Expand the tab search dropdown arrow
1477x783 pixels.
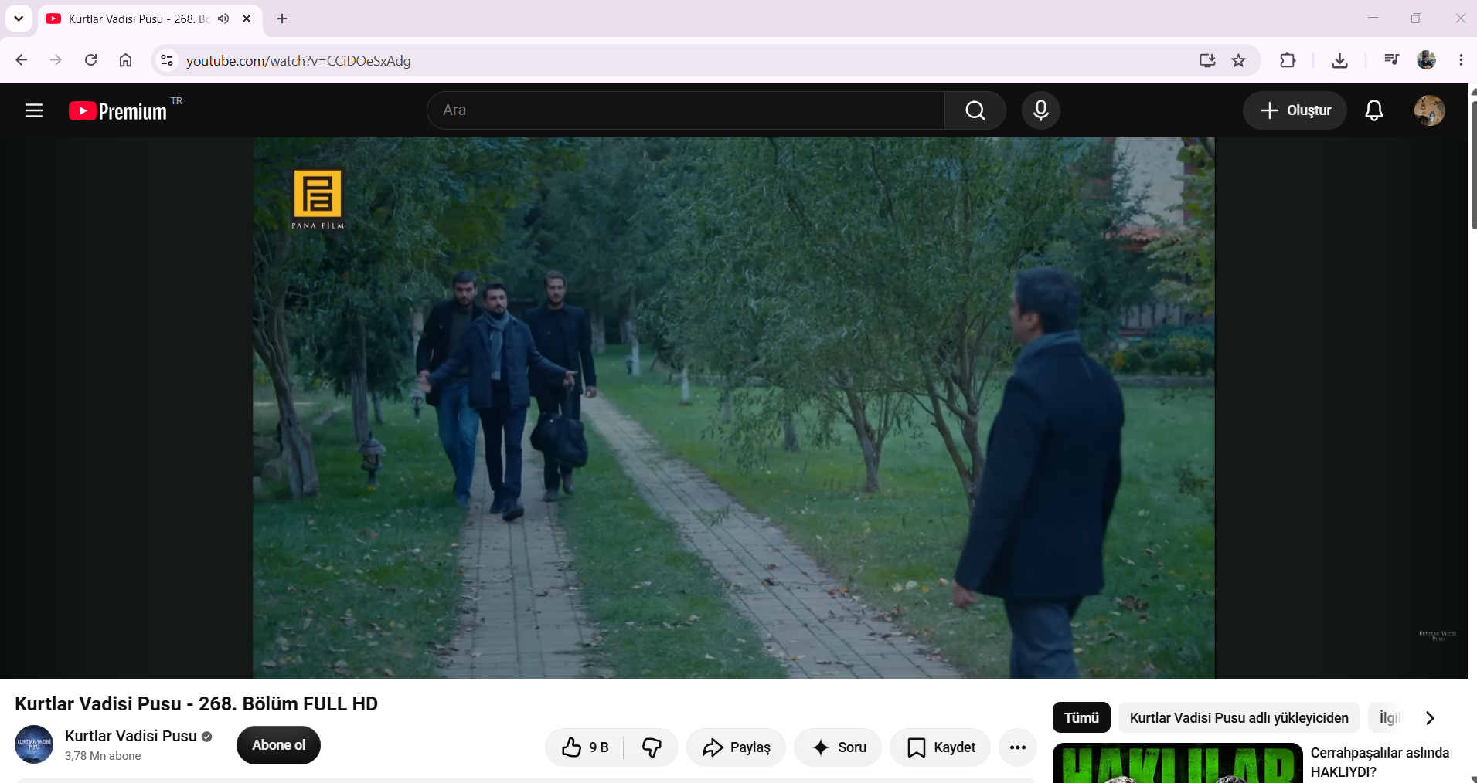(x=19, y=19)
